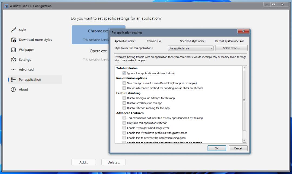Open the Use applied style dropdown
This screenshot has height=174, width=292.
click(191, 48)
